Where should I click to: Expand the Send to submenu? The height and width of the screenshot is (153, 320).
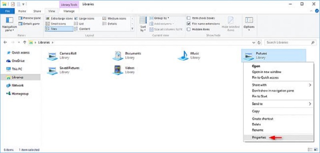click(278, 104)
